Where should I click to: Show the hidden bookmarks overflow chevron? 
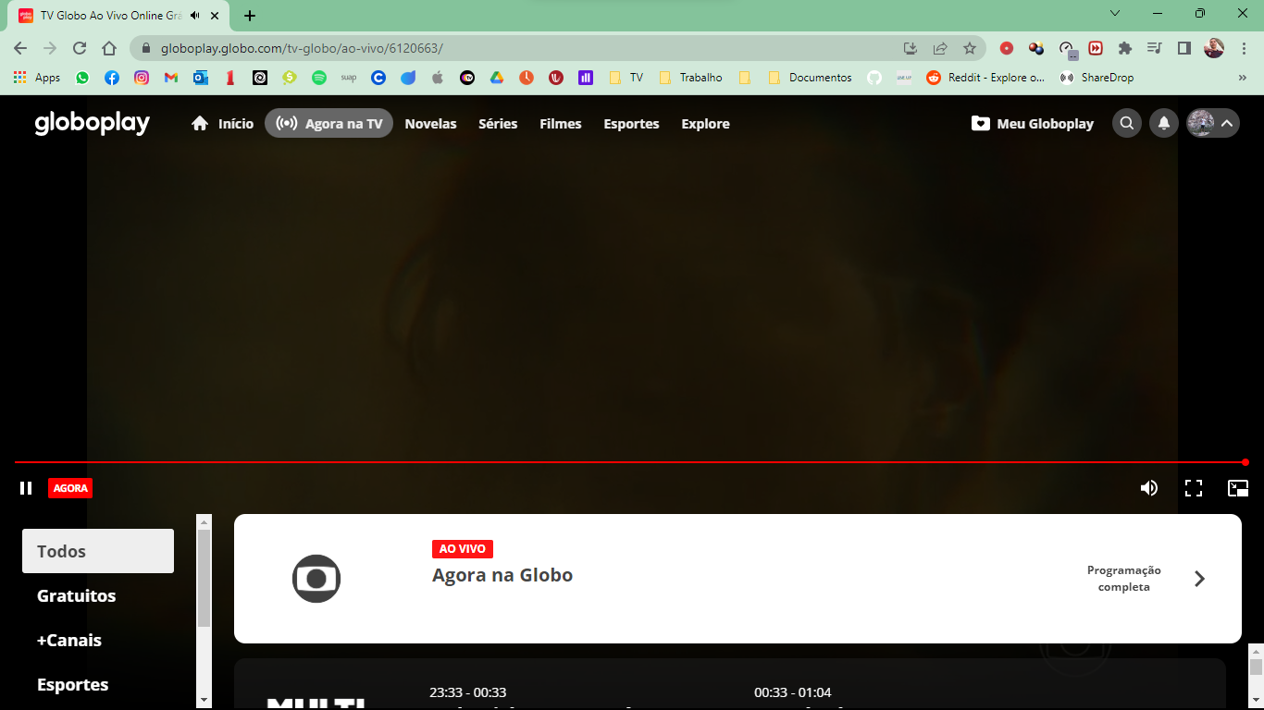coord(1242,78)
